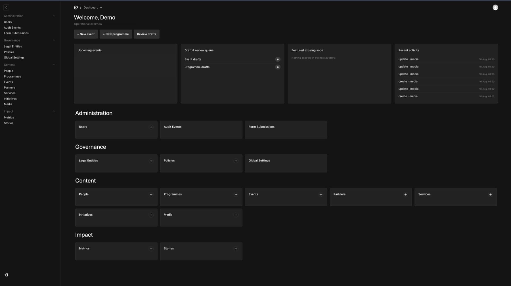Add a person via the People card plus icon

tap(151, 195)
